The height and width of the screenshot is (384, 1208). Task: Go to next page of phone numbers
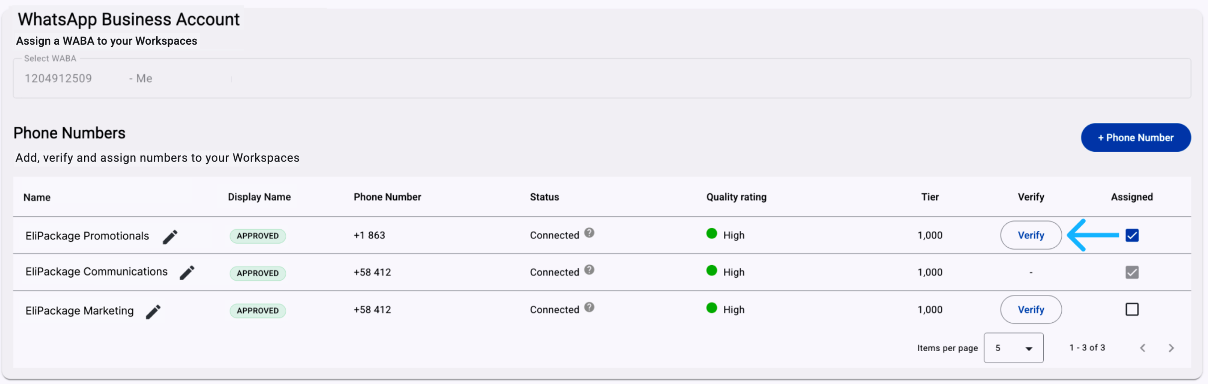(1171, 348)
